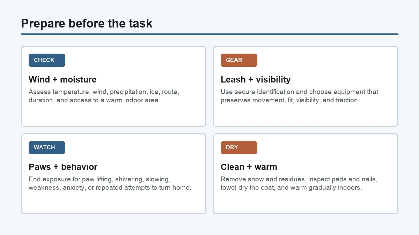Select the DRY badge
The height and width of the screenshot is (235, 419).
tap(239, 148)
